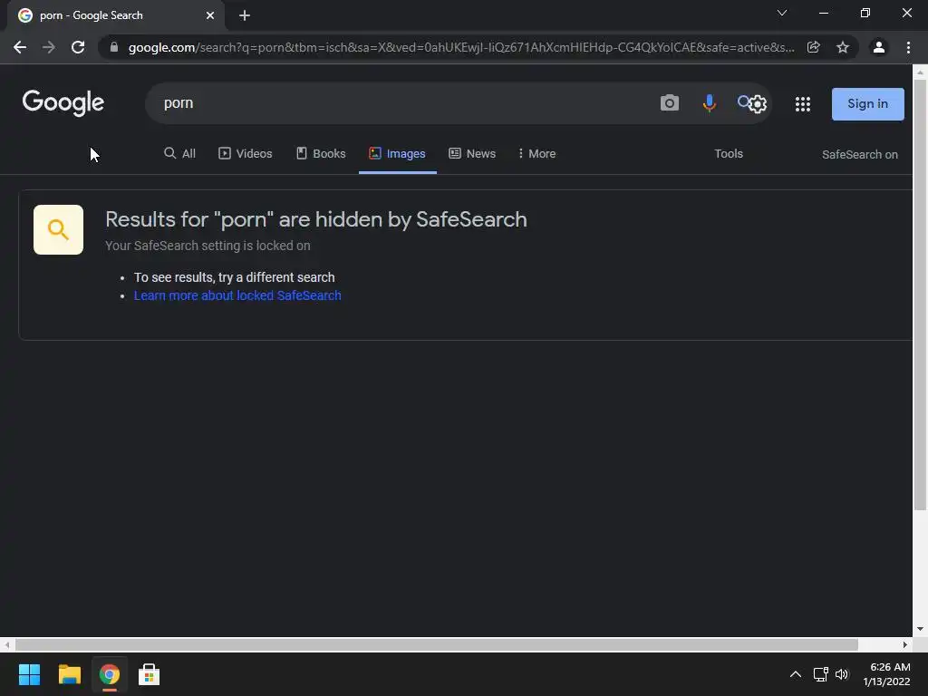
Task: Expand the More search categories menu
Action: [536, 154]
